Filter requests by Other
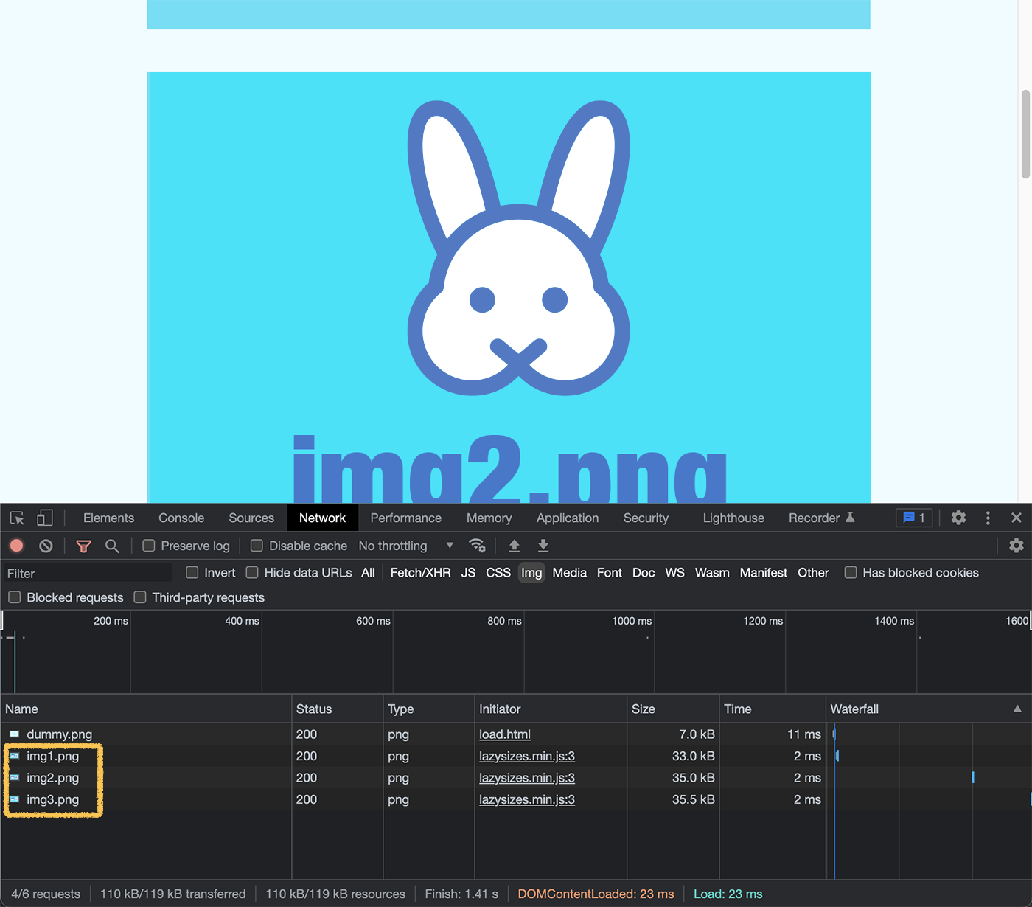The image size is (1032, 907). (813, 572)
